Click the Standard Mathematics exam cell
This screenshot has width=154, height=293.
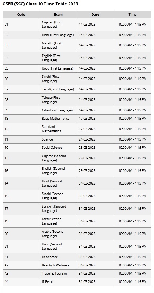click(x=58, y=129)
